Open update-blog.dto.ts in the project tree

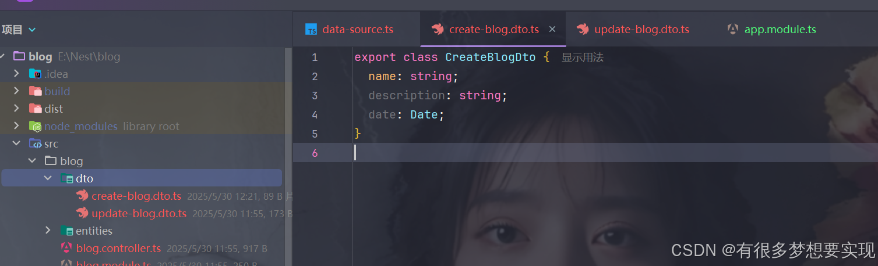139,213
